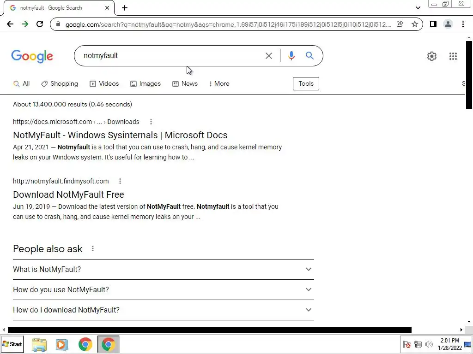Open the search Tools button
Viewport: 473px width, 354px height.
(306, 84)
